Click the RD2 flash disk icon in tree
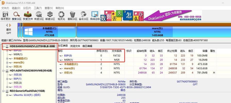This screenshot has width=231, height=103. 7,91
